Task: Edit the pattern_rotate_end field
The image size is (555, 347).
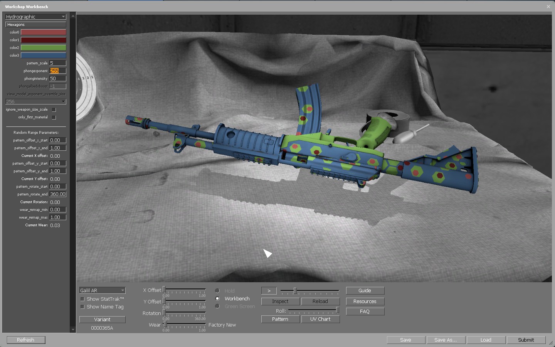Action: pyautogui.click(x=58, y=194)
